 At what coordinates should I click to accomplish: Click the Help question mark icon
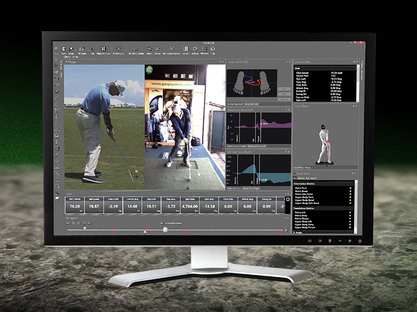pos(213,49)
